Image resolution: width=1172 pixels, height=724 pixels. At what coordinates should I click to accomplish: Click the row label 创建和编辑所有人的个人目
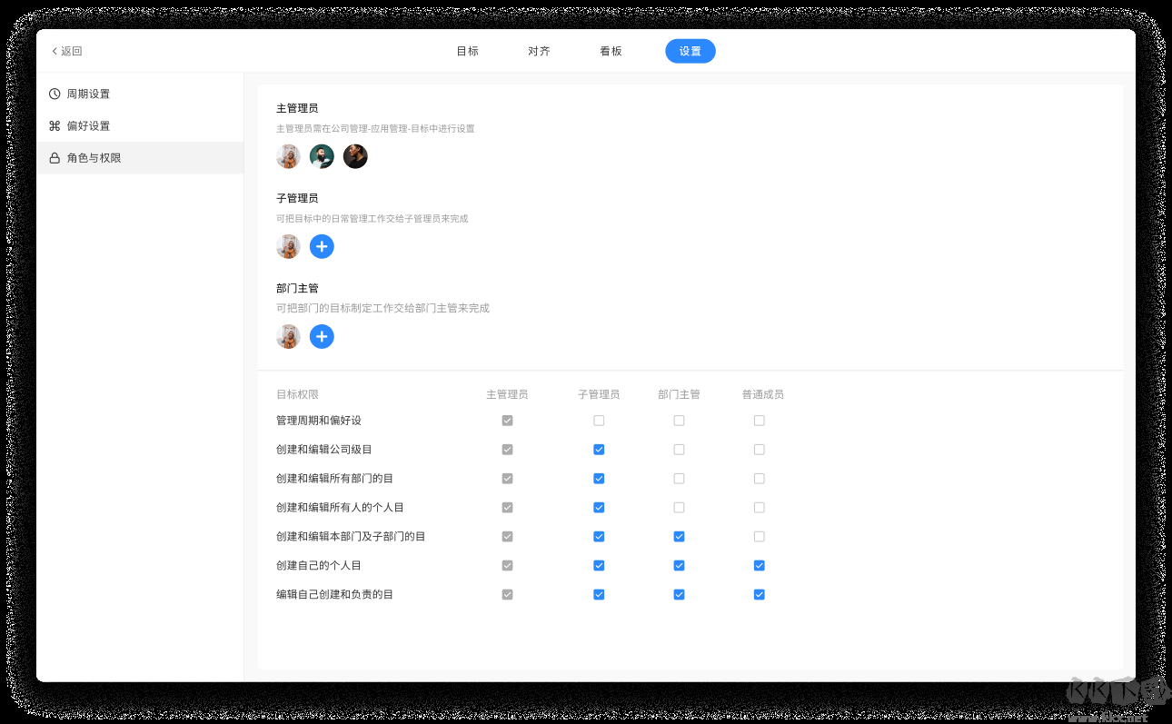(340, 508)
